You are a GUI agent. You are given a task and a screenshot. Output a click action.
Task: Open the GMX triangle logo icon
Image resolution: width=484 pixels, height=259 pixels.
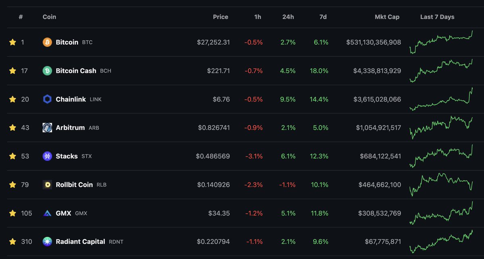point(47,213)
